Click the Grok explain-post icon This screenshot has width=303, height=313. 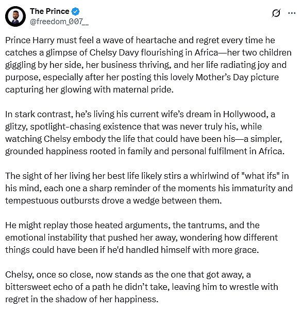276,13
